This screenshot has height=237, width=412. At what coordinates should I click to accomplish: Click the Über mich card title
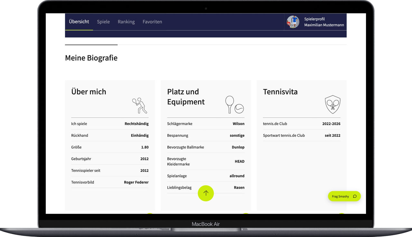click(89, 92)
